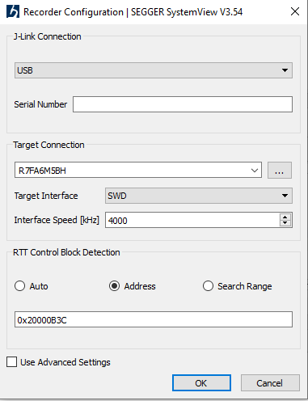Confirm settings with the OK button
The image size is (308, 401).
[201, 382]
